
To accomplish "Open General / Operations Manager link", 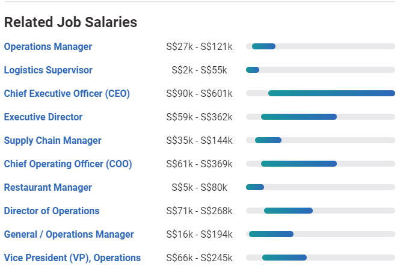I will pos(69,234).
